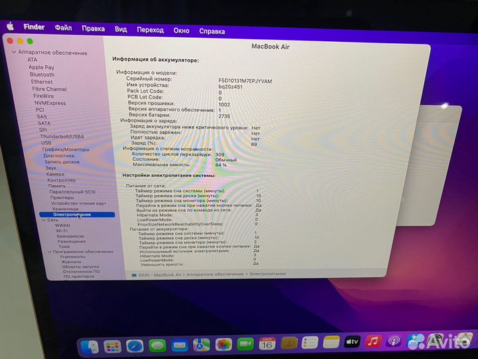
Task: Open the Вид menu
Action: 121,29
